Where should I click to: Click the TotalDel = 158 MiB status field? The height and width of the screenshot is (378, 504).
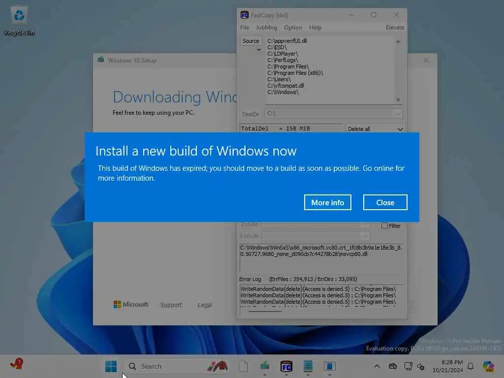[x=291, y=128]
